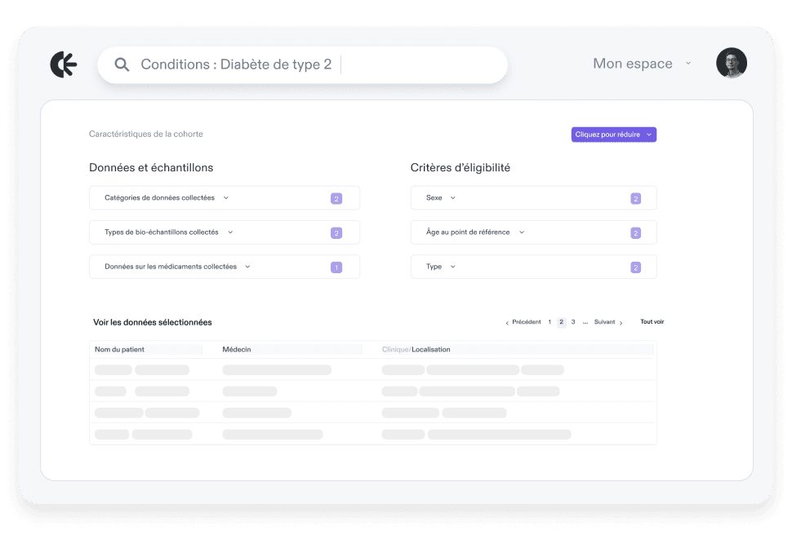Image resolution: width=792 pixels, height=548 pixels.
Task: Click Précédent to go back
Action: tap(526, 321)
